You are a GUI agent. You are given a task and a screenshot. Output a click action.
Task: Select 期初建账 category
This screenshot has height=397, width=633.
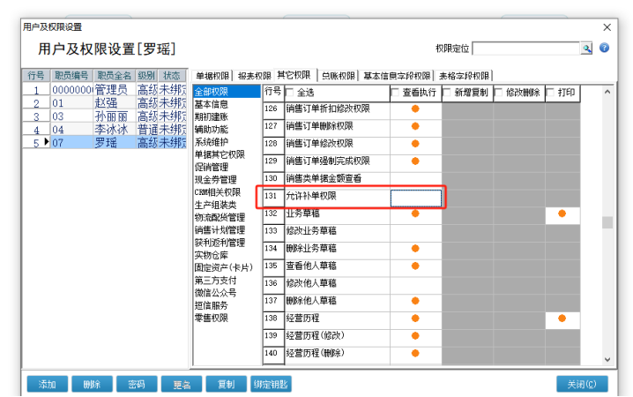(211, 116)
